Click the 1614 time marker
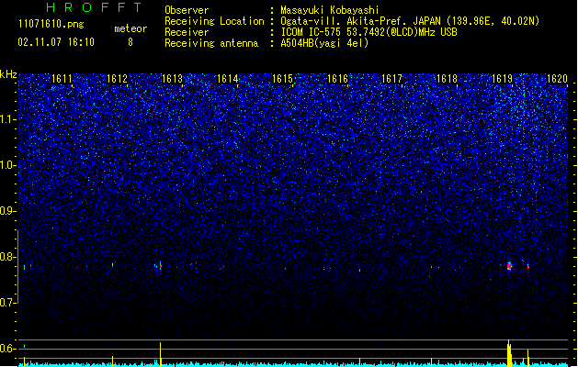The height and width of the screenshot is (367, 578). pyautogui.click(x=228, y=79)
